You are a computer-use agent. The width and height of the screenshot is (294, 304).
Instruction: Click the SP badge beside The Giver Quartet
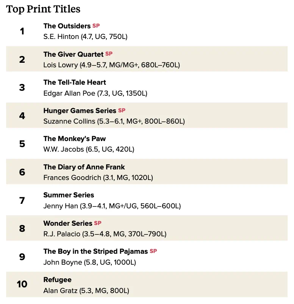click(109, 54)
